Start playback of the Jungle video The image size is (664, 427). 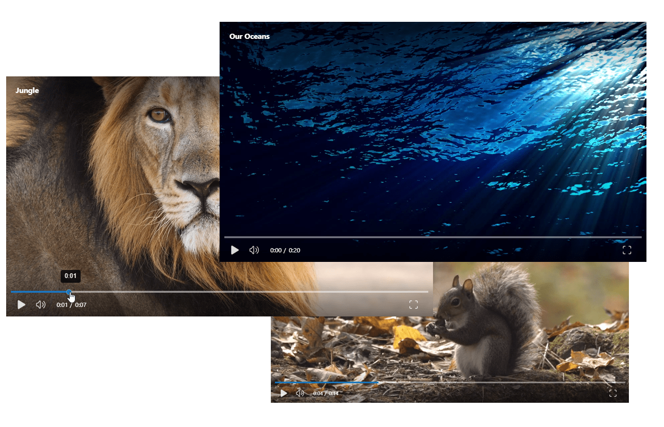coord(21,305)
